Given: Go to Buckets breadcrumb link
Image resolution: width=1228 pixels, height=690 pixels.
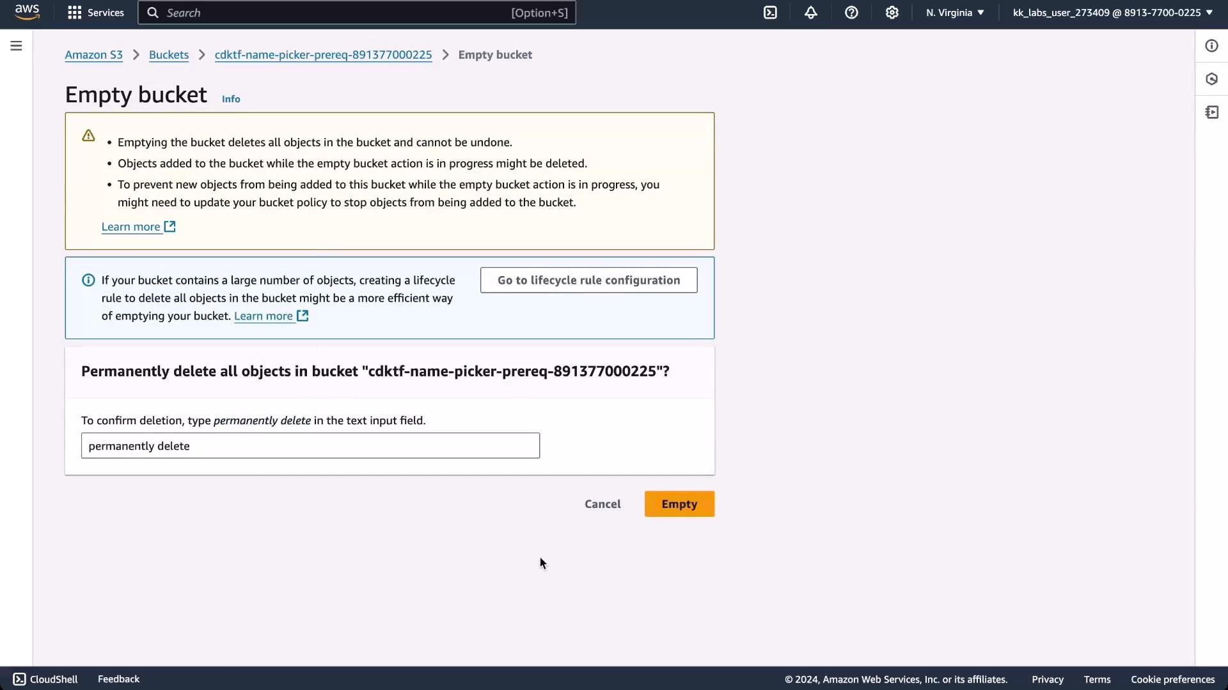Looking at the screenshot, I should 169,55.
